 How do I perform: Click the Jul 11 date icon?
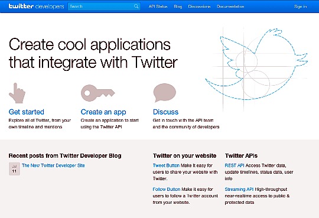14,169
